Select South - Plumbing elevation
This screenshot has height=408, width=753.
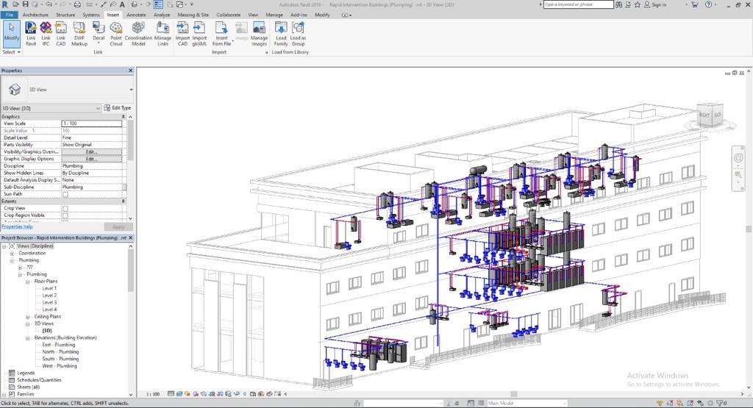(x=60, y=359)
